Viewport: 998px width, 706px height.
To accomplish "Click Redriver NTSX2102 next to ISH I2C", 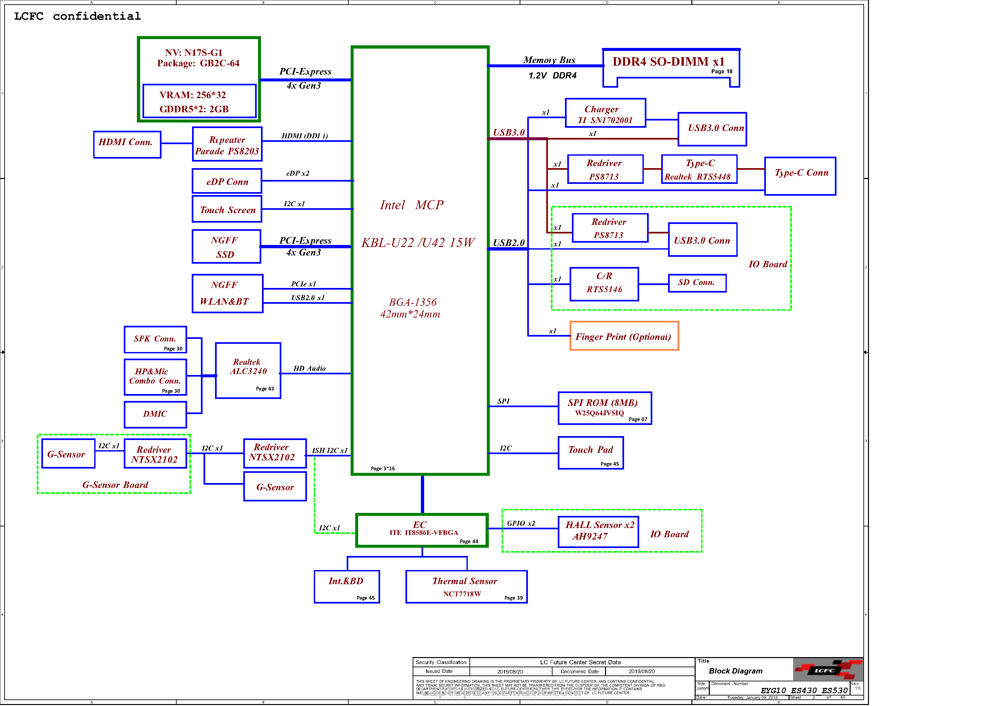I will pos(275,453).
